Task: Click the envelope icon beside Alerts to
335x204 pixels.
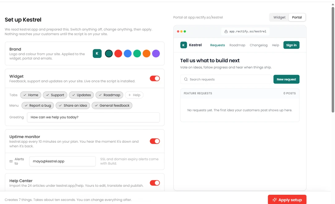Action: pos(11,161)
